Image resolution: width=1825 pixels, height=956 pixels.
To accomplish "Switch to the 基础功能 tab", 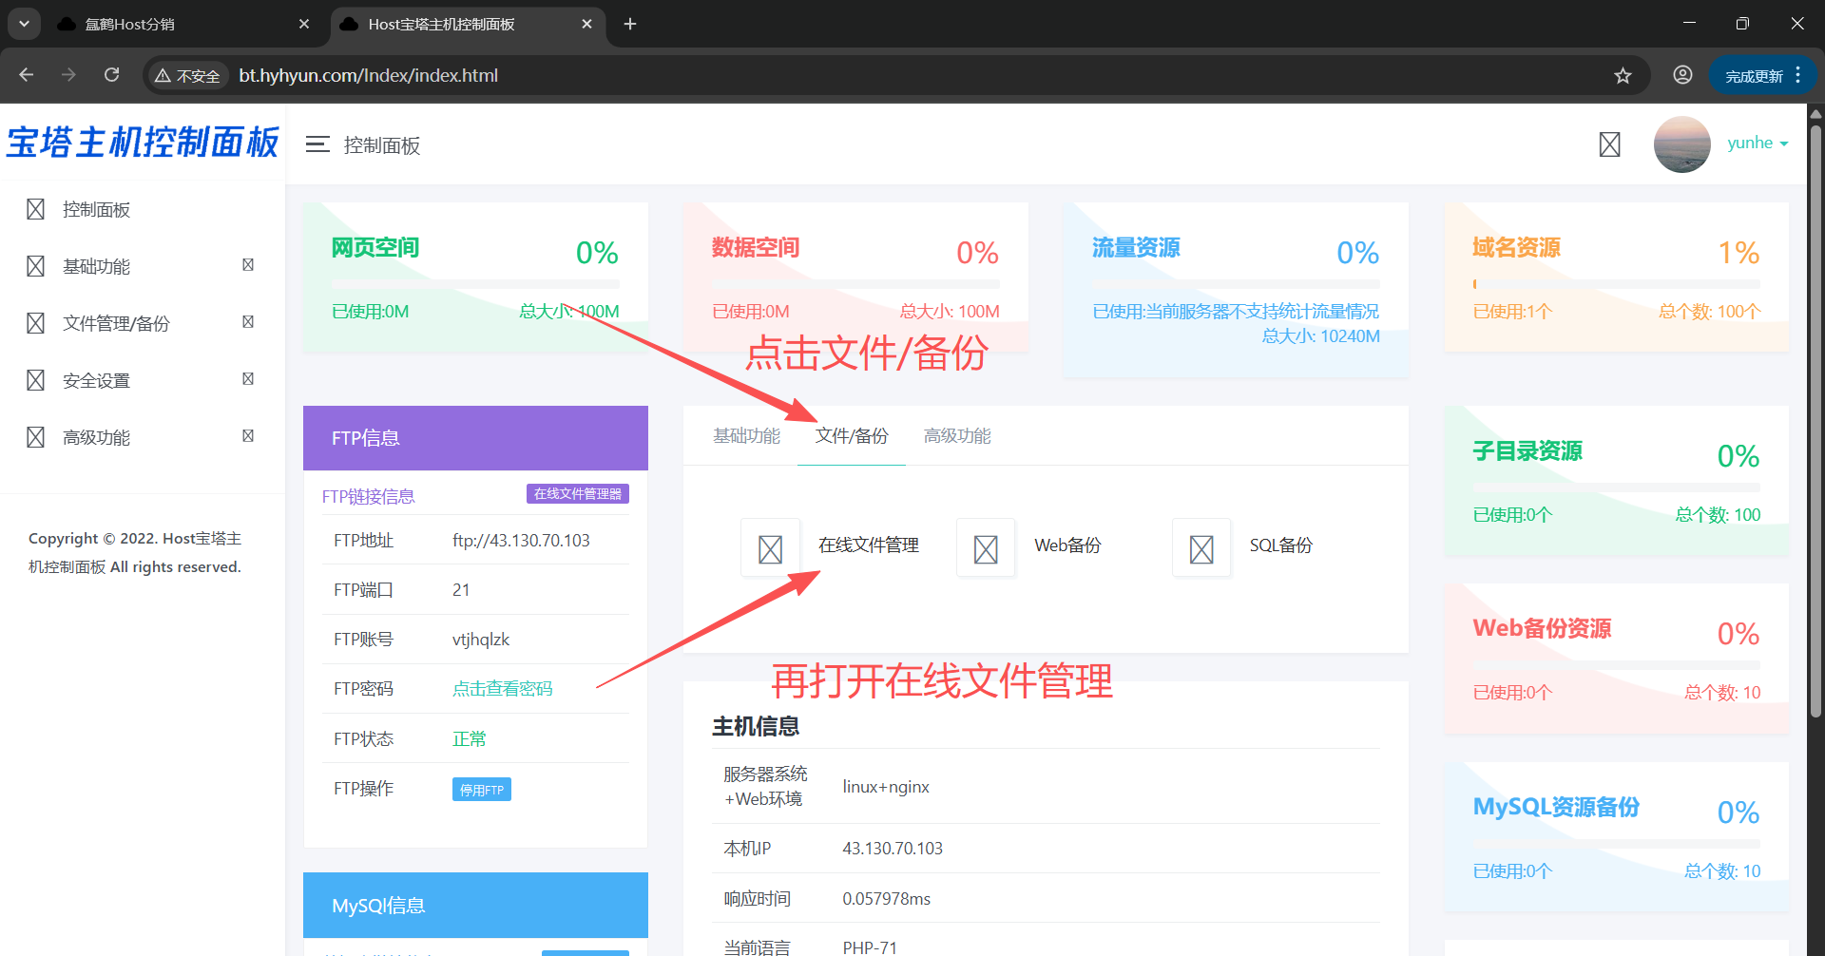I will pos(746,436).
